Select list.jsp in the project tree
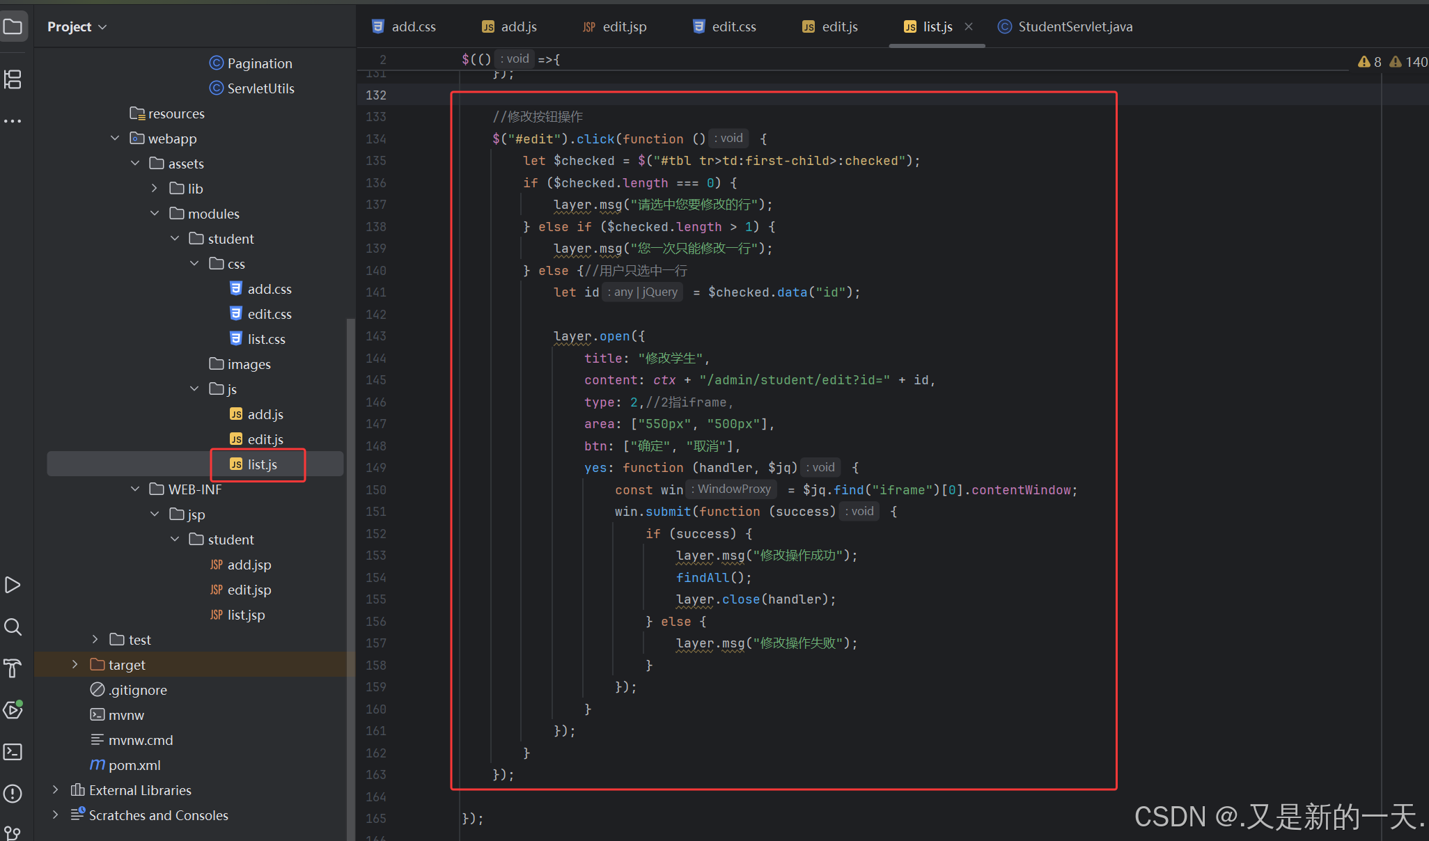This screenshot has height=841, width=1429. point(237,615)
